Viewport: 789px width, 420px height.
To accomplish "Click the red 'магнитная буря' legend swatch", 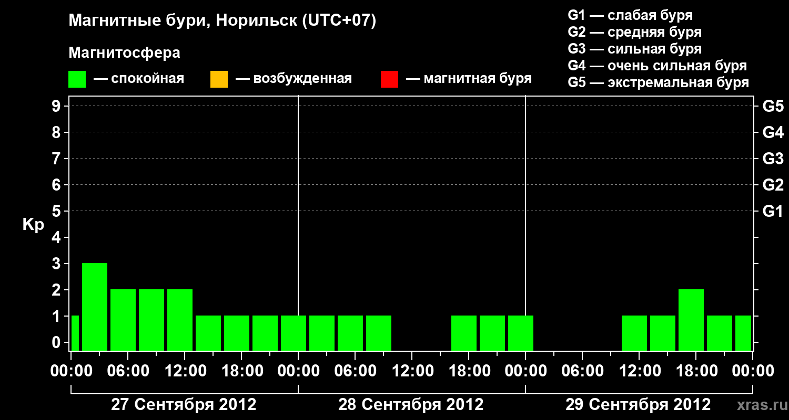I will pyautogui.click(x=389, y=79).
